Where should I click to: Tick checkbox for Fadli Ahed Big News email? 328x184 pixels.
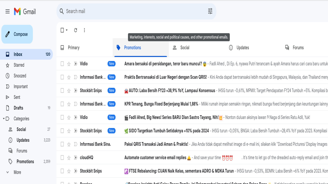point(62,117)
